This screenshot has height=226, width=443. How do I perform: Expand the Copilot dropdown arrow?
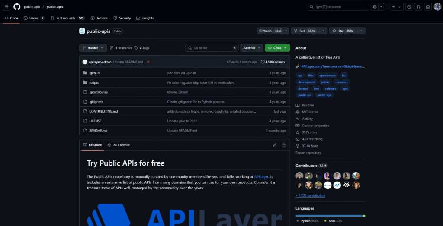(x=382, y=7)
